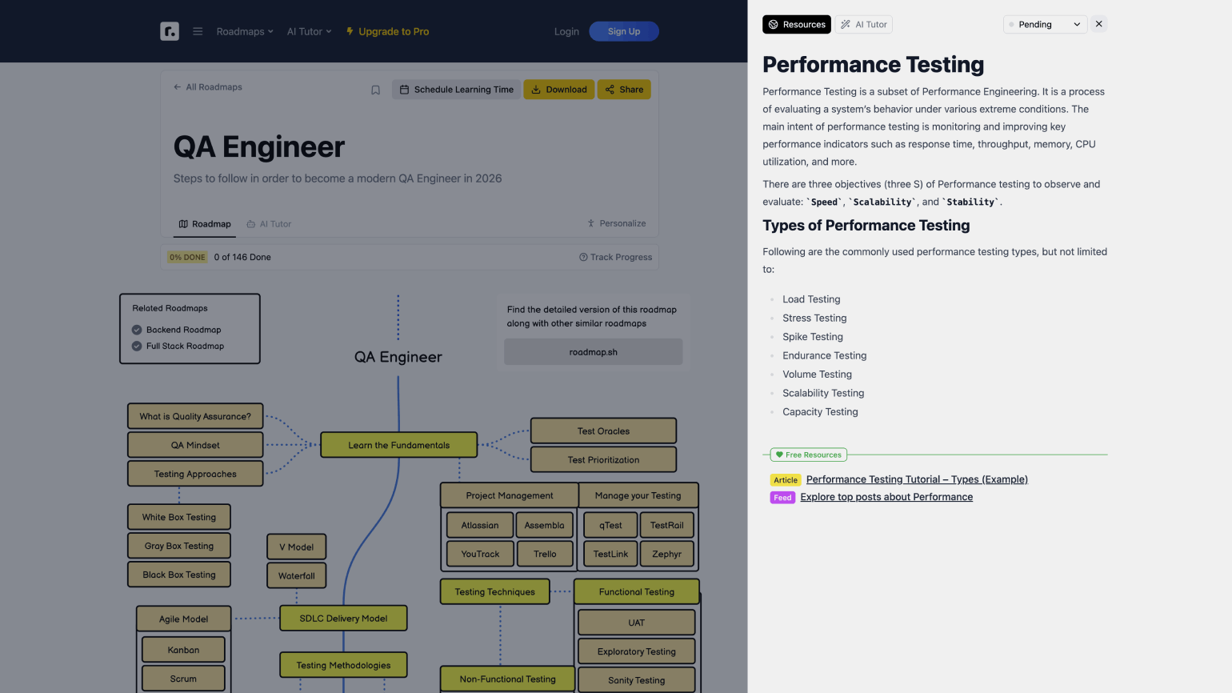Select the Learn the Fundamentals node
The width and height of the screenshot is (1232, 693).
point(398,445)
